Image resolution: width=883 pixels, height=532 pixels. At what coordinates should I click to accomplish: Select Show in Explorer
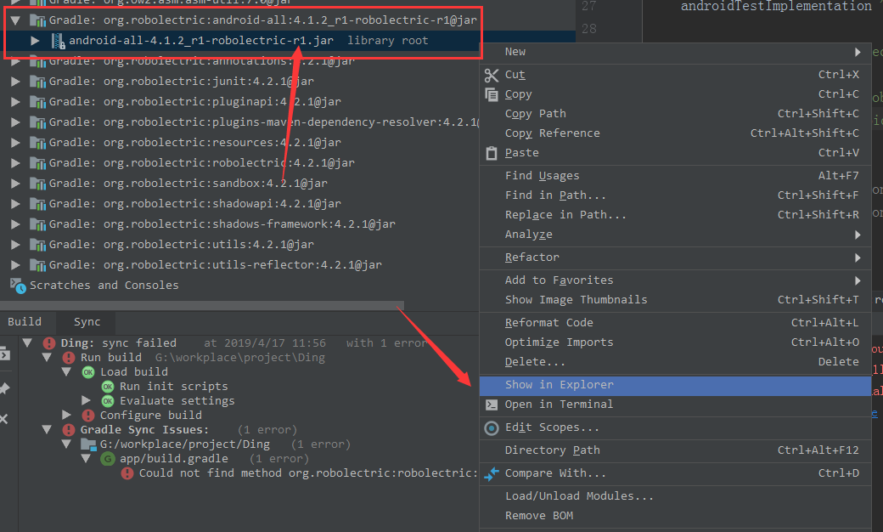pos(675,385)
